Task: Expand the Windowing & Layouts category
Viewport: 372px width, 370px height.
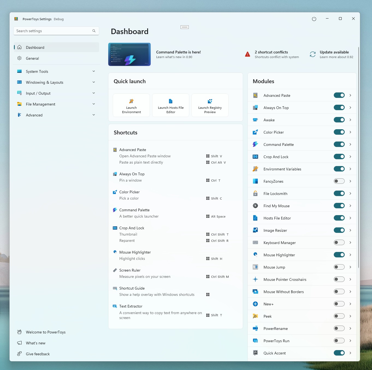Action: pyautogui.click(x=94, y=82)
